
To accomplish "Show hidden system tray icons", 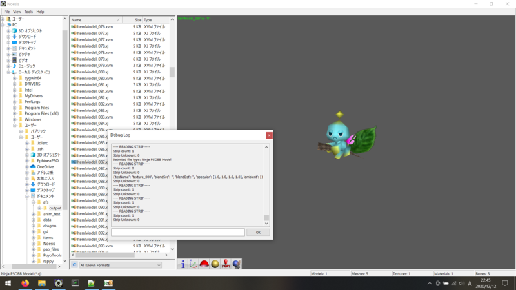I will click(430, 284).
